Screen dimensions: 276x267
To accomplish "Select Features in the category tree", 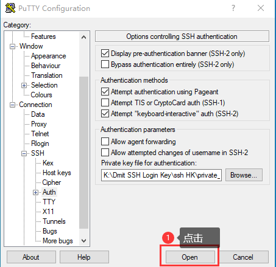I will coord(43,36).
